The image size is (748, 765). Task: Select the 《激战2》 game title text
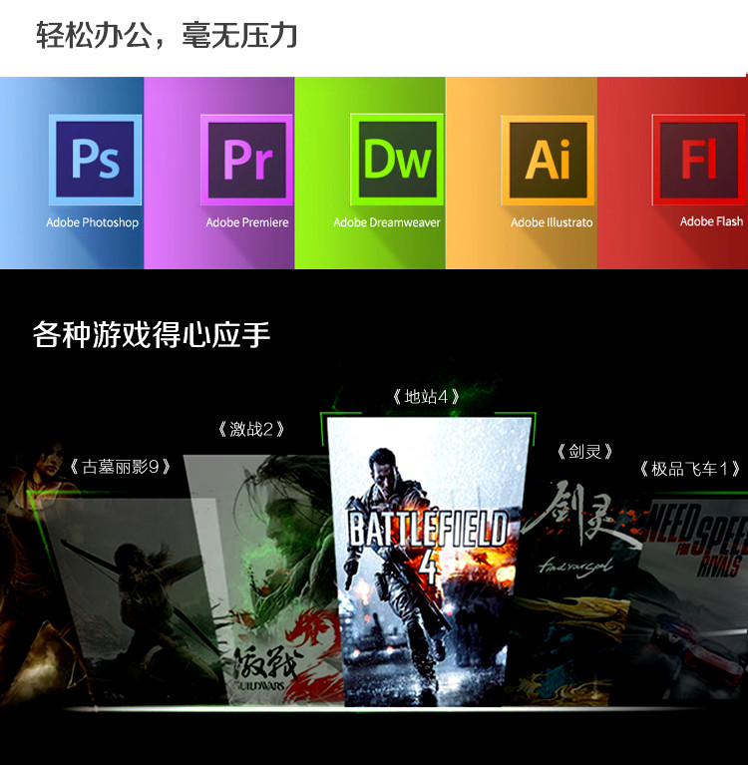click(250, 430)
